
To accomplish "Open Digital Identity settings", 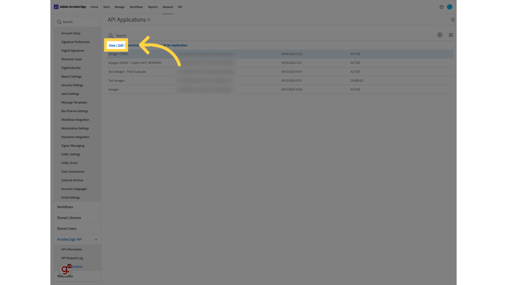I will tap(71, 68).
